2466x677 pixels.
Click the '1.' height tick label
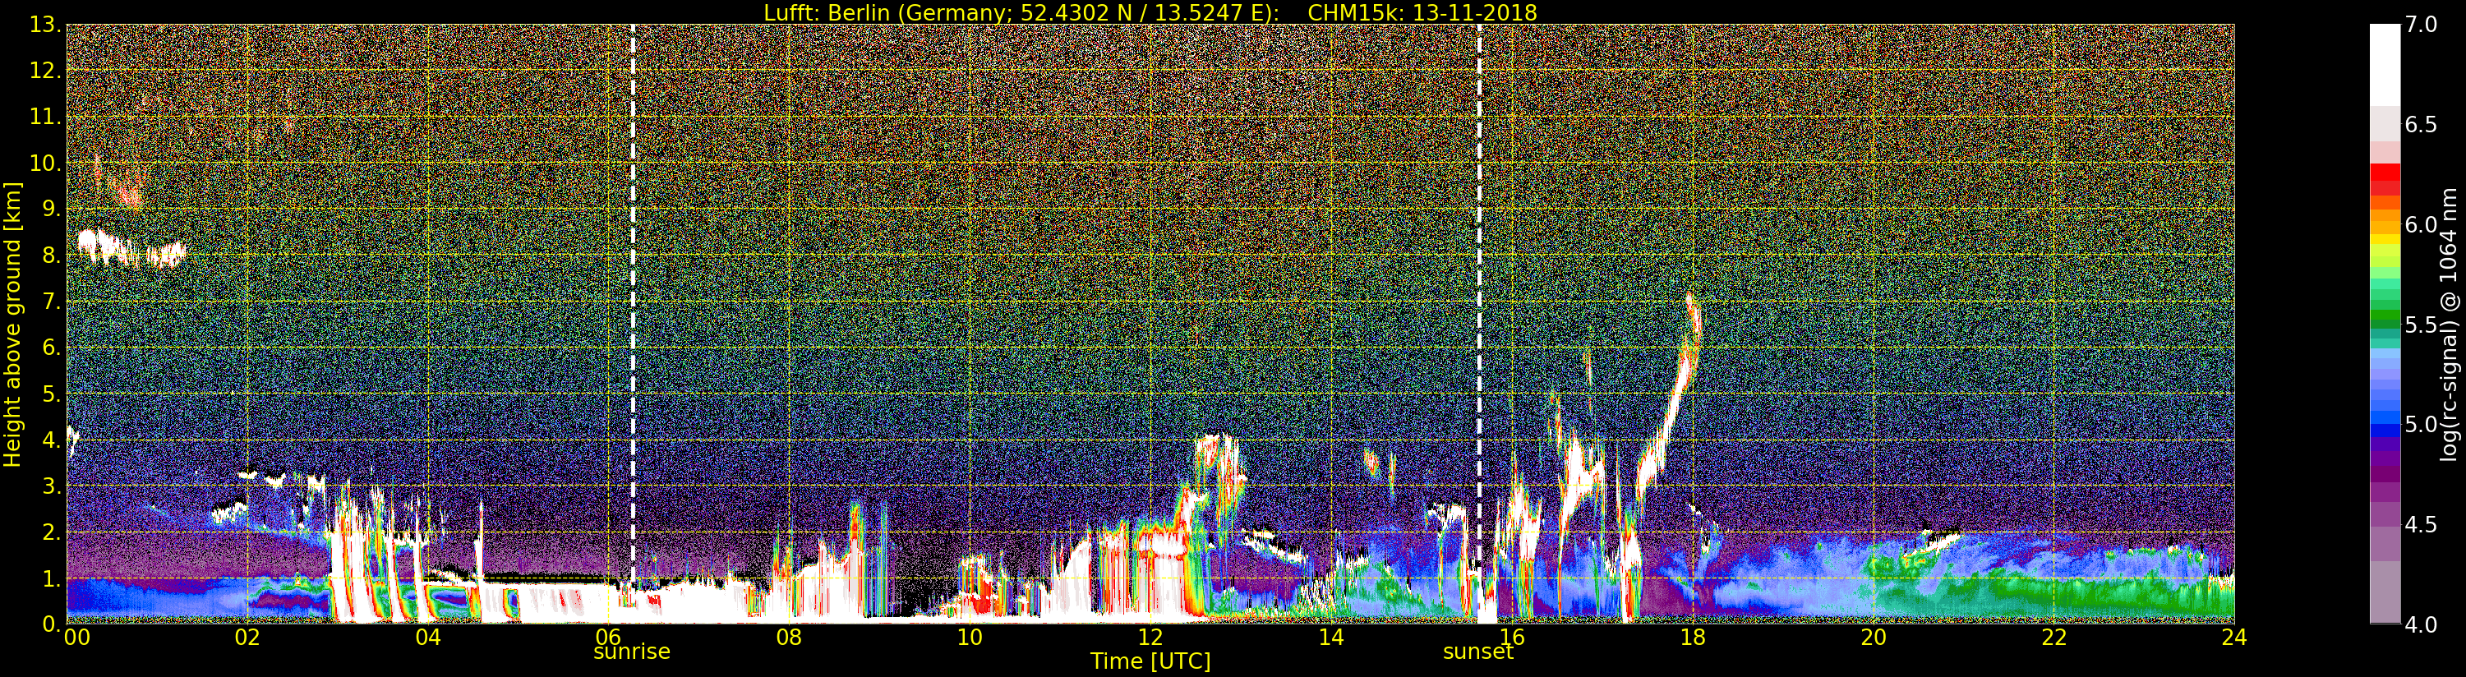click(51, 578)
